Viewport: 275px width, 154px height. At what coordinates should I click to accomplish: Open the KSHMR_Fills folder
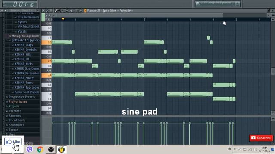click(x=23, y=55)
